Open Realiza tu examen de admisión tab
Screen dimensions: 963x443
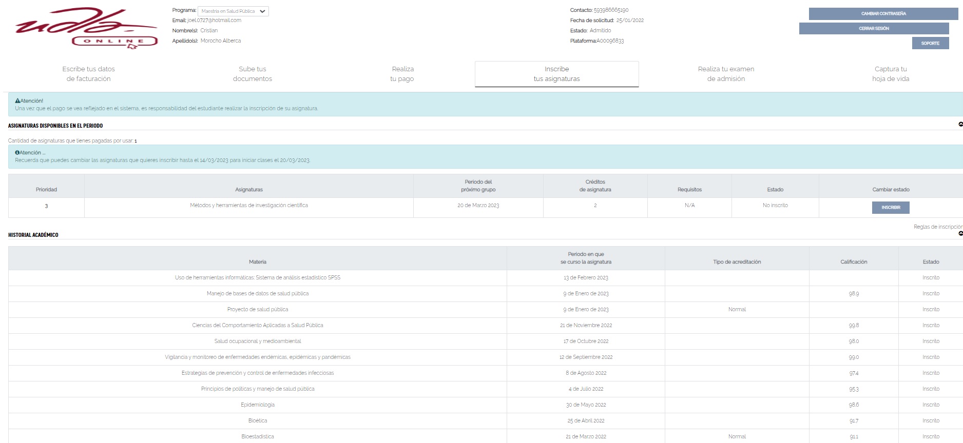(725, 74)
